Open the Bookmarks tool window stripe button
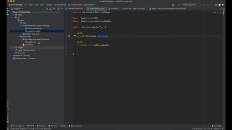 (8, 117)
